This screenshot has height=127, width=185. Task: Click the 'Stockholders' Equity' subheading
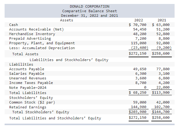point(31,98)
